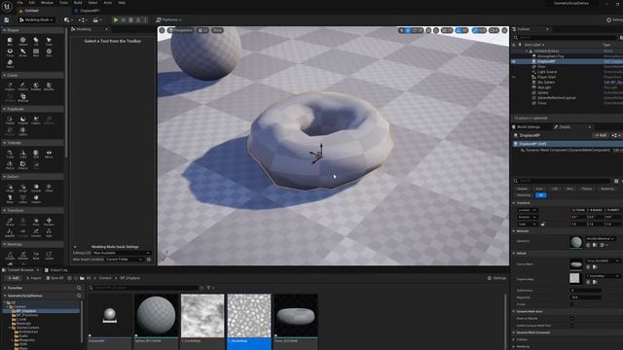The height and width of the screenshot is (350, 623).
Task: Click the green Play button
Action: point(116,19)
